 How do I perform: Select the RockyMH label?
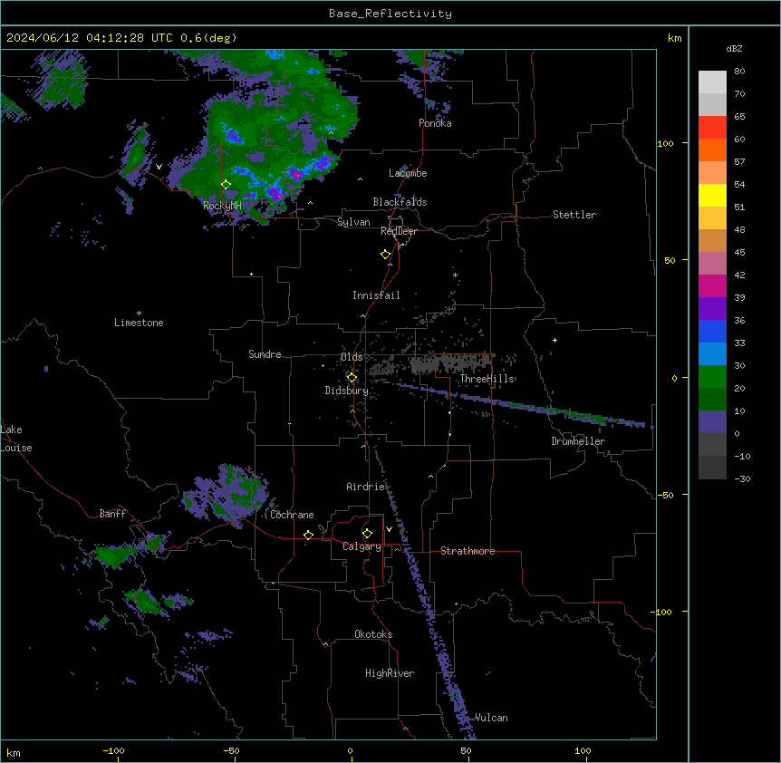tap(222, 205)
